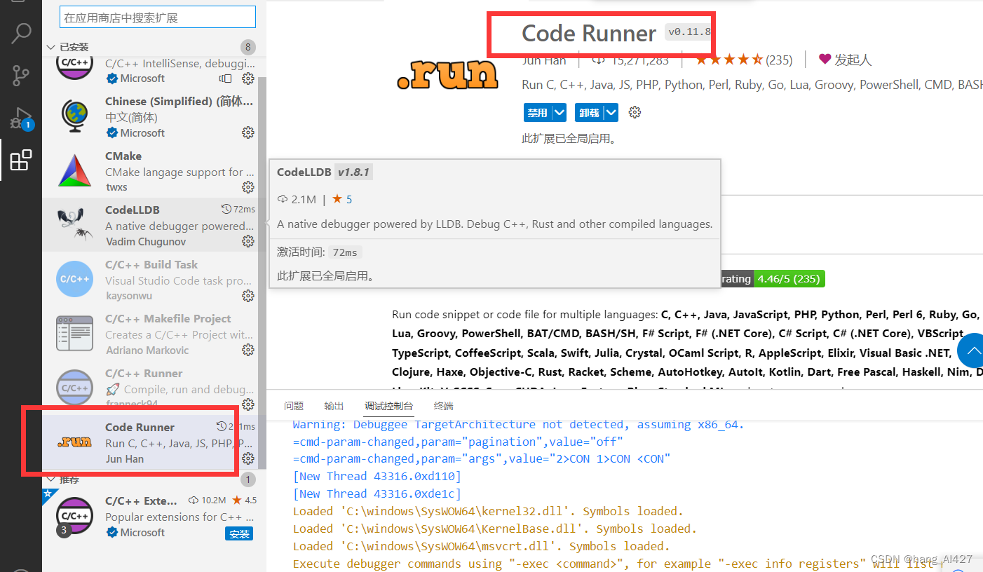
Task: Click the C/C++ Extension Pack logo
Action: (74, 516)
